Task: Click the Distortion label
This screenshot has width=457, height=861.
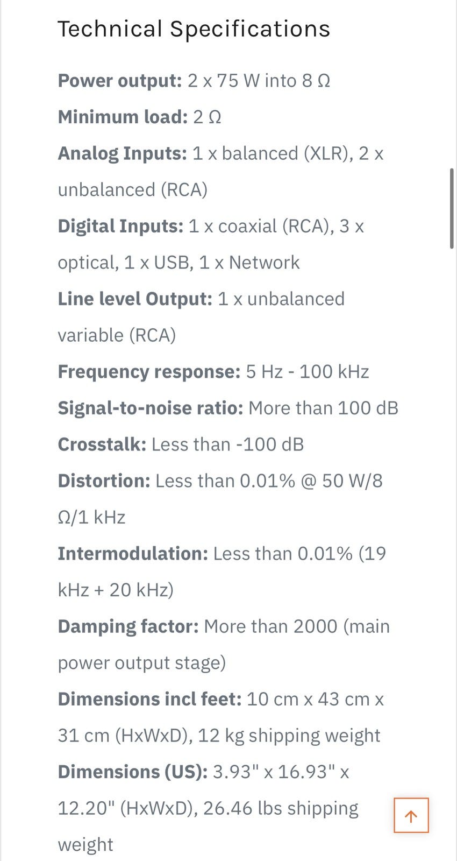Action: (104, 481)
